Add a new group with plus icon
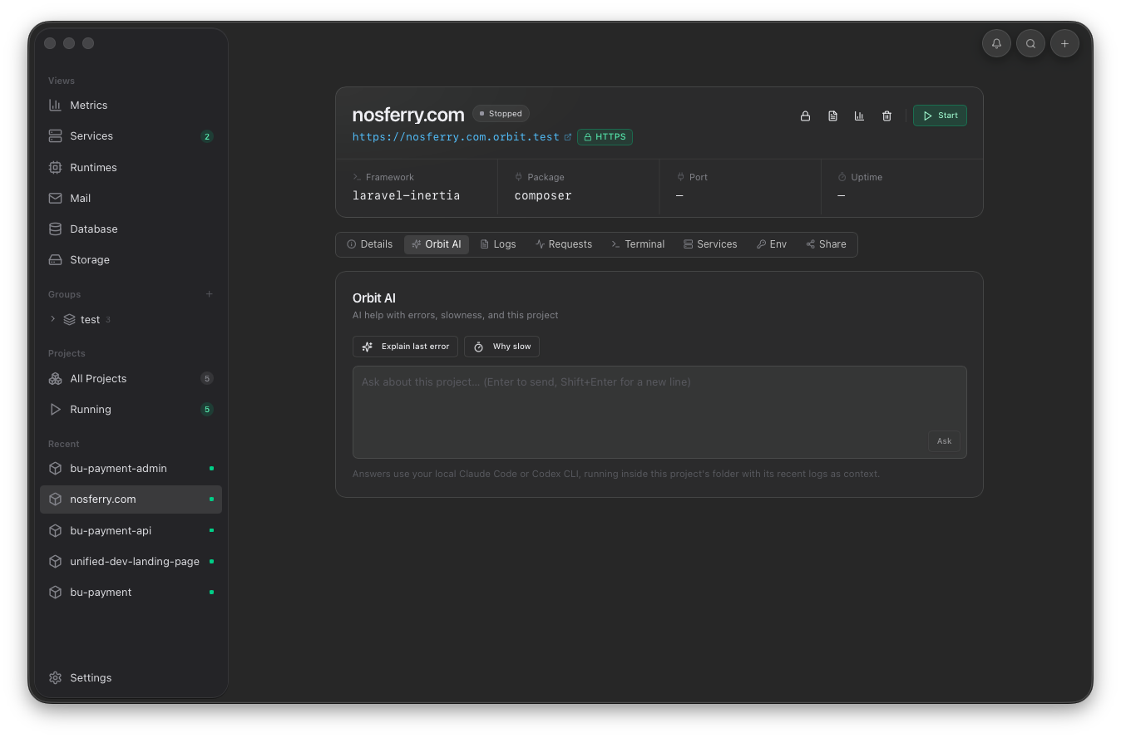Image resolution: width=1121 pixels, height=738 pixels. coord(209,294)
